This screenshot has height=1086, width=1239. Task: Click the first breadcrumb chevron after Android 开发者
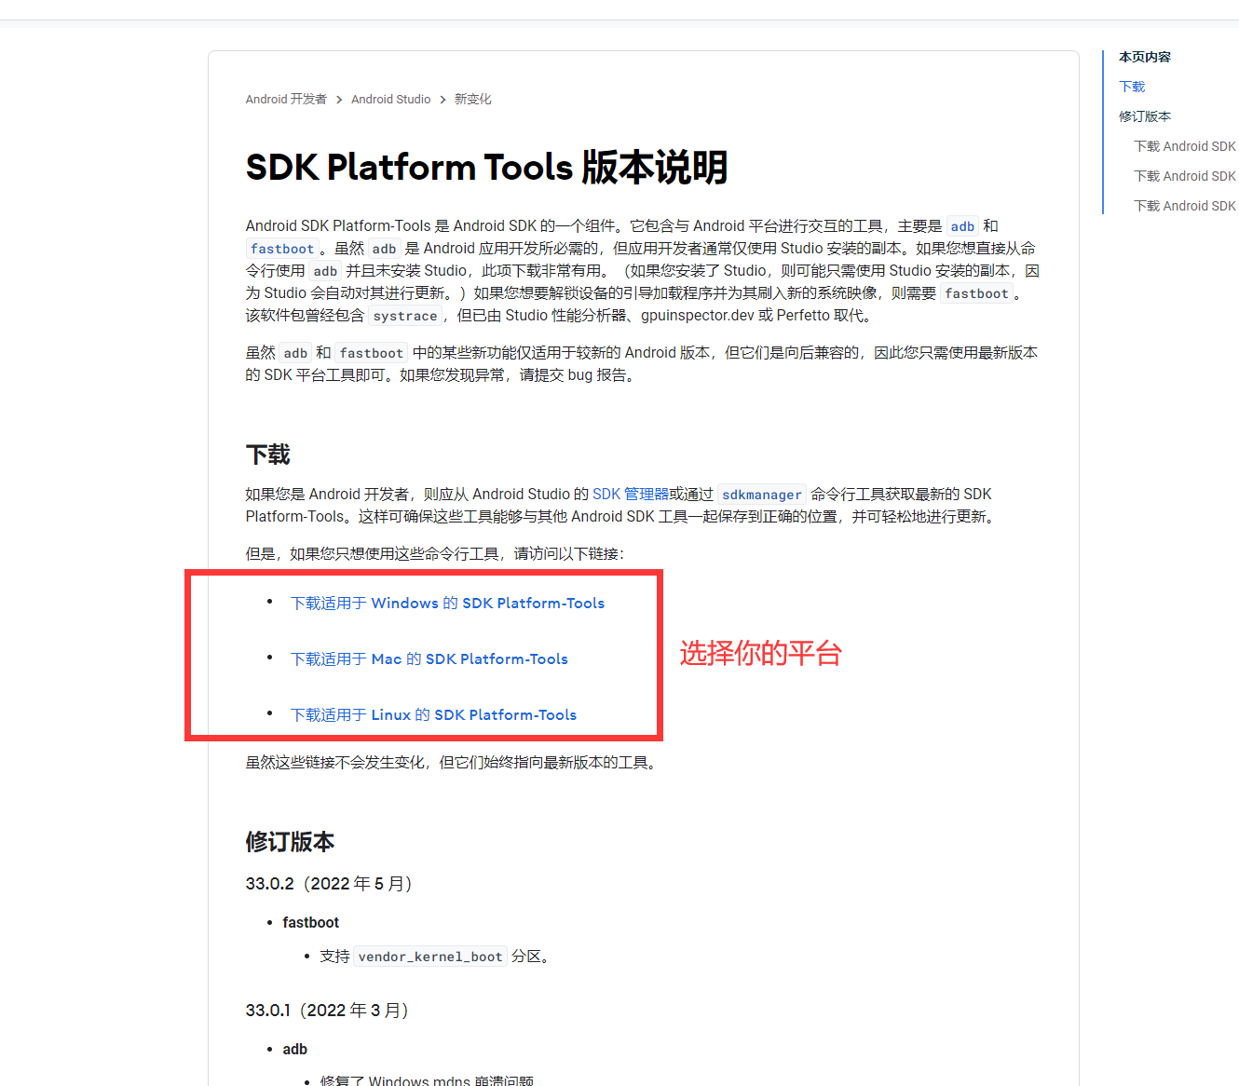(x=339, y=100)
